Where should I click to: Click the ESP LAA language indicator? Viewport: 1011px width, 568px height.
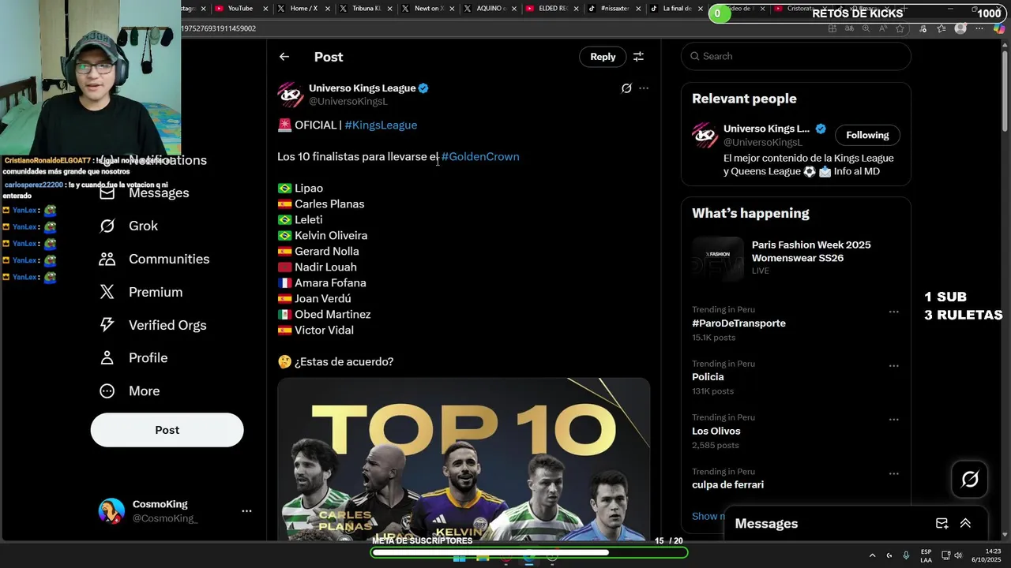tap(926, 555)
